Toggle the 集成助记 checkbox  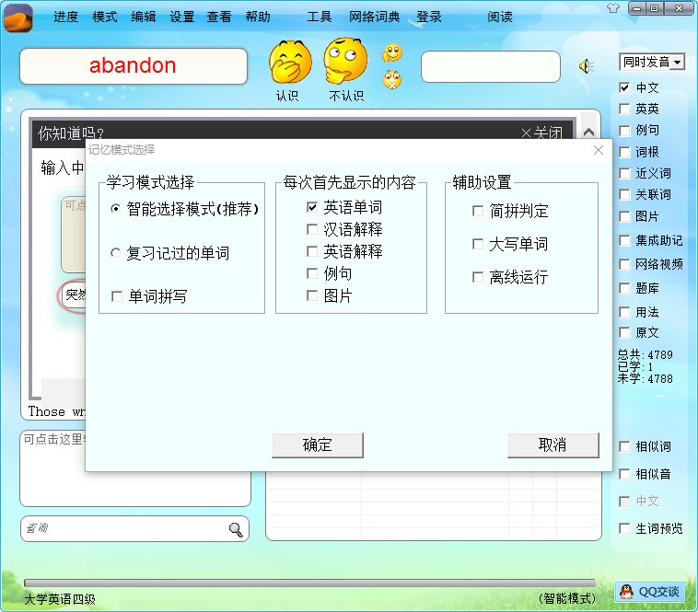tap(624, 240)
